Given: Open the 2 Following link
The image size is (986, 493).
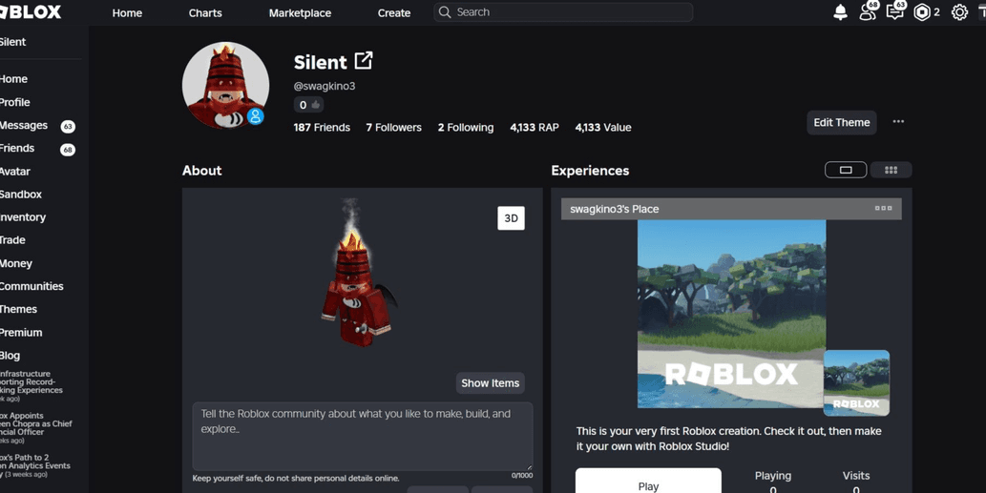Looking at the screenshot, I should 466,128.
